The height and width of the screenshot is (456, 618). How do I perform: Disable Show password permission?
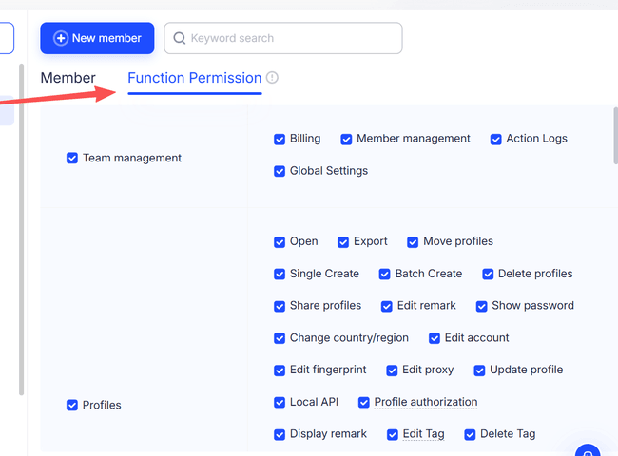tap(482, 306)
